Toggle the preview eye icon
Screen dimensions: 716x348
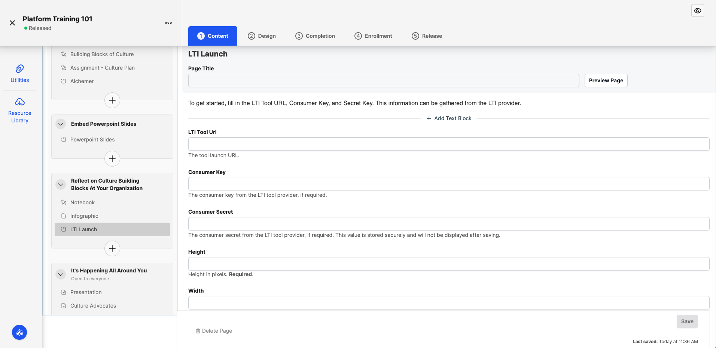pos(698,10)
